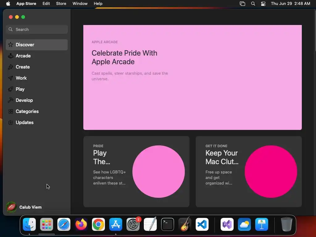The height and width of the screenshot is (237, 316).
Task: Open Keep Your Mac Clut... story card
Action: (x=249, y=172)
